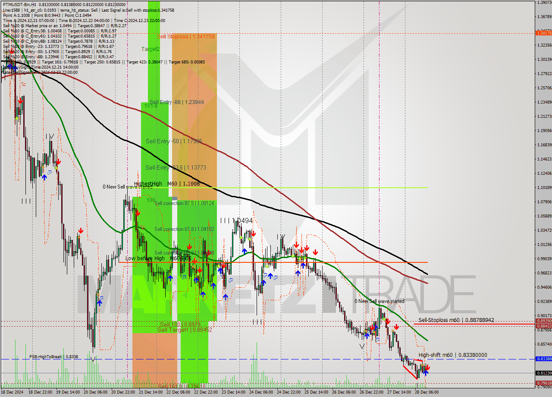This screenshot has width=552, height=397.
Task: Click the 1.10189 price axis label
Action: [545, 187]
